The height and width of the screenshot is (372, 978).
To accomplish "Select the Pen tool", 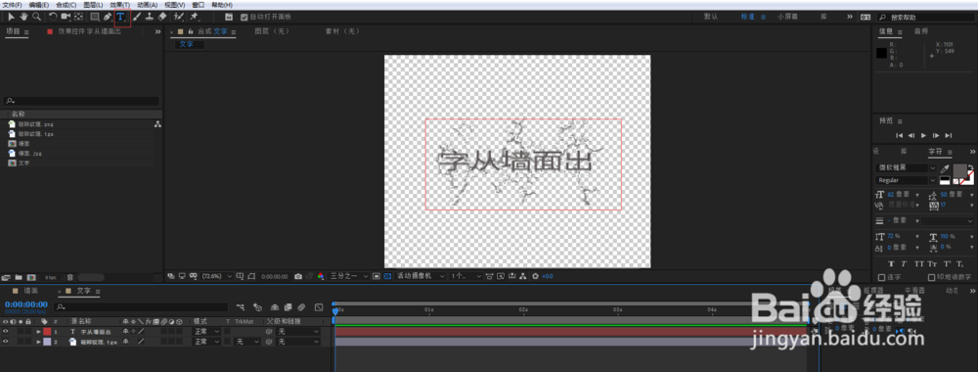I will (108, 17).
